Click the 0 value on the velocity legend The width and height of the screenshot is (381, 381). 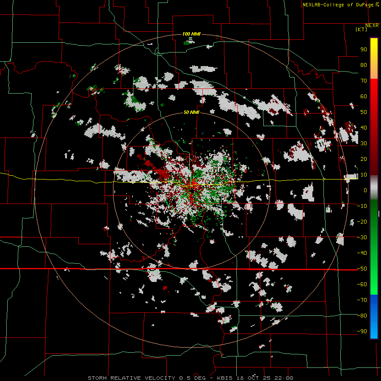[x=365, y=190]
